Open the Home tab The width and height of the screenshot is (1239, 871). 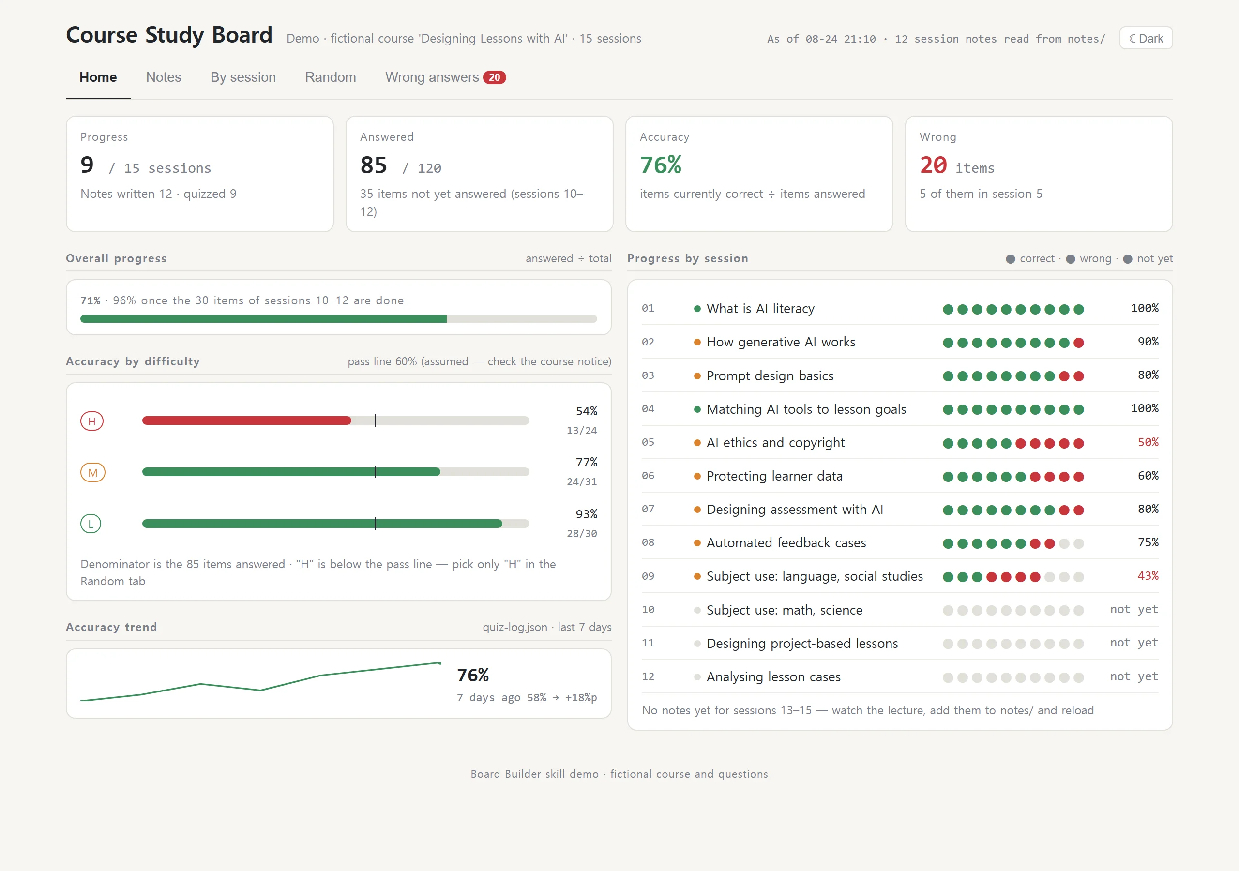point(98,77)
